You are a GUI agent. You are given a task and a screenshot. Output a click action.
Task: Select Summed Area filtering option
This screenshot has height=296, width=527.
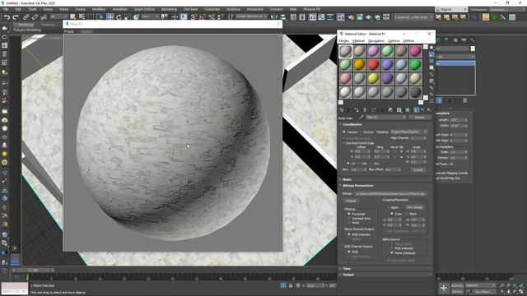pos(349,219)
